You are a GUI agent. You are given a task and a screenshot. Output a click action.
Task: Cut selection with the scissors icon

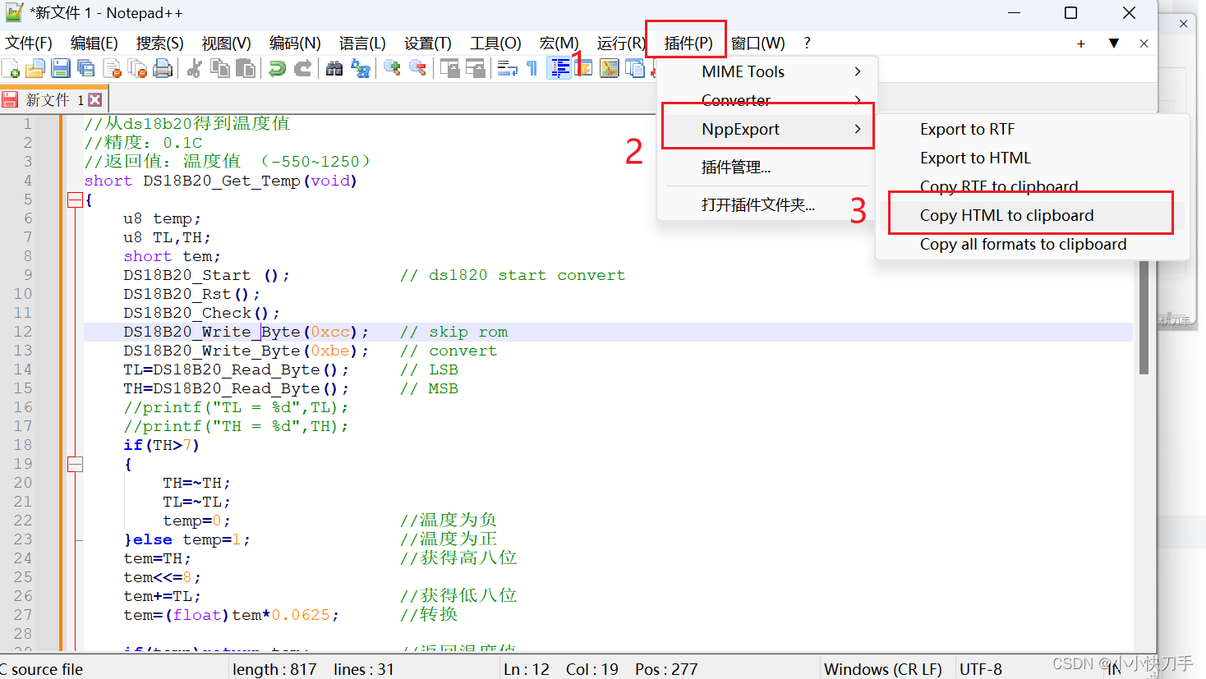pyautogui.click(x=194, y=68)
